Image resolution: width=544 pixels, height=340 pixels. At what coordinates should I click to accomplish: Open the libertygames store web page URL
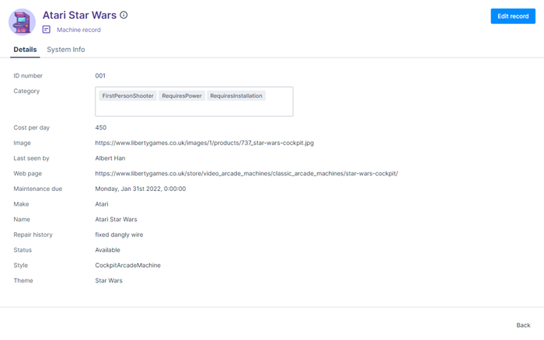[246, 173]
